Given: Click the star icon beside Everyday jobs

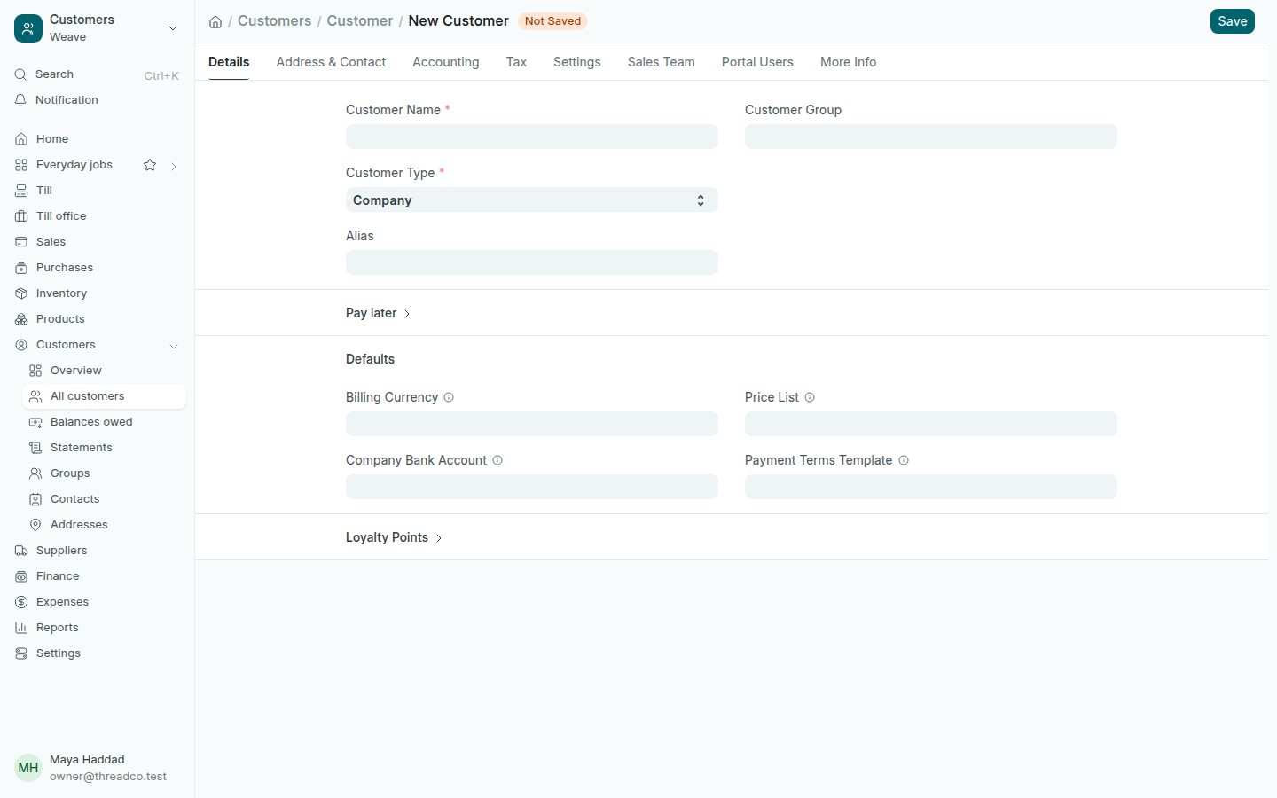Looking at the screenshot, I should point(150,165).
